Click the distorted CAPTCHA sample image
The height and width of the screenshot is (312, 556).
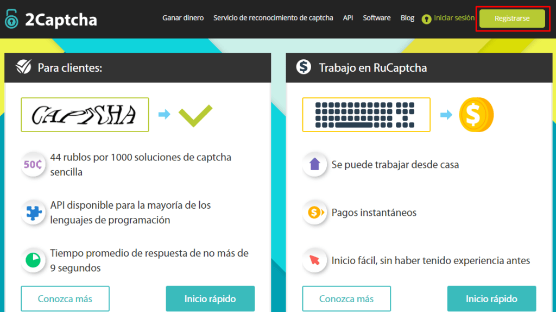click(x=85, y=115)
